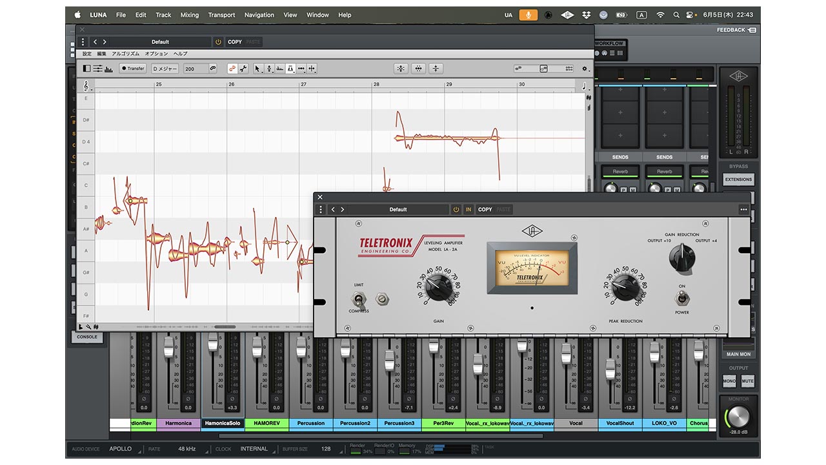The width and height of the screenshot is (826, 465).
Task: Click the Melodyne tempo field 200
Action: pos(195,68)
